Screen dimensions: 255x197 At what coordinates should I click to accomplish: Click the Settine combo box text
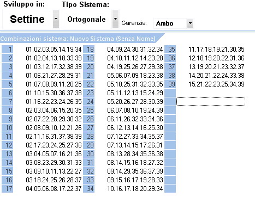(27, 19)
